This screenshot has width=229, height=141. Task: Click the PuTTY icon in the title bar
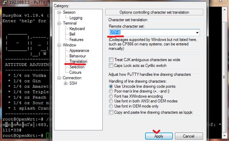tap(5, 2)
